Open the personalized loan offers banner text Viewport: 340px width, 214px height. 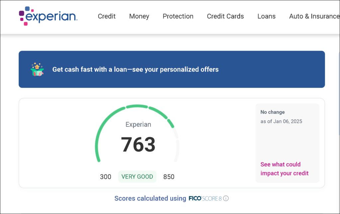click(135, 70)
